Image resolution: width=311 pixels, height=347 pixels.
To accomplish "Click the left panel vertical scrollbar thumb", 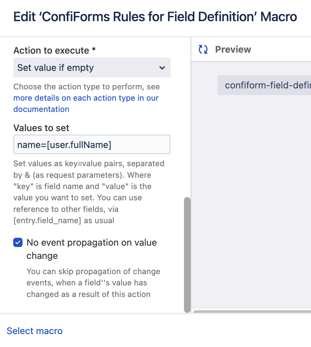I will click(187, 255).
